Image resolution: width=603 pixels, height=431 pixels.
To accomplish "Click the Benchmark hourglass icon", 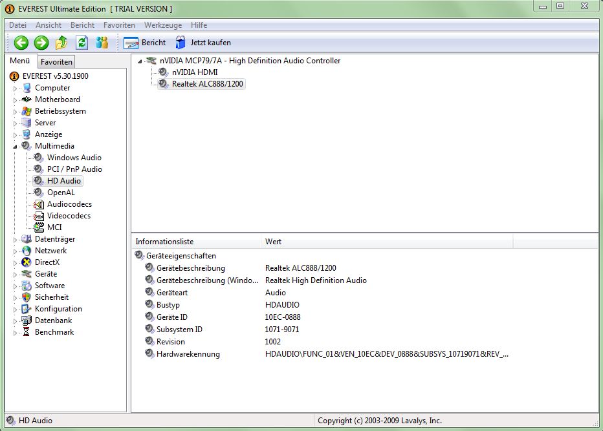I will [x=27, y=332].
